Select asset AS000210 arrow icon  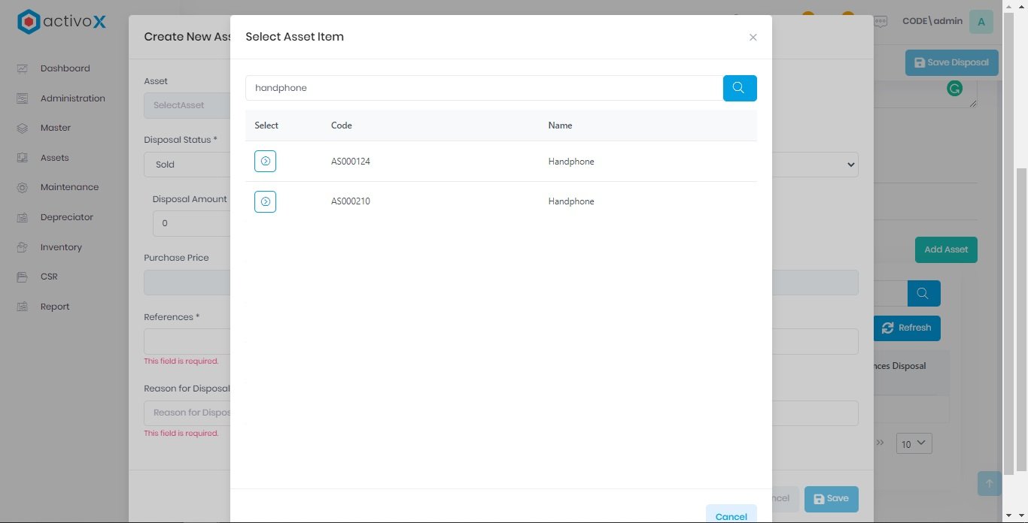pos(265,201)
